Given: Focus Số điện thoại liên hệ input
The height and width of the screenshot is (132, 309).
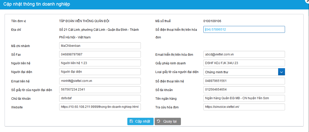Looking at the screenshot, I should pos(244,81).
